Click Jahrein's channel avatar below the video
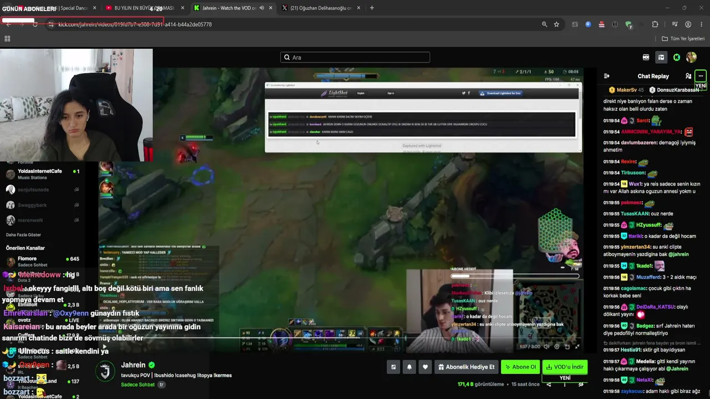The image size is (710, 399). [x=105, y=371]
